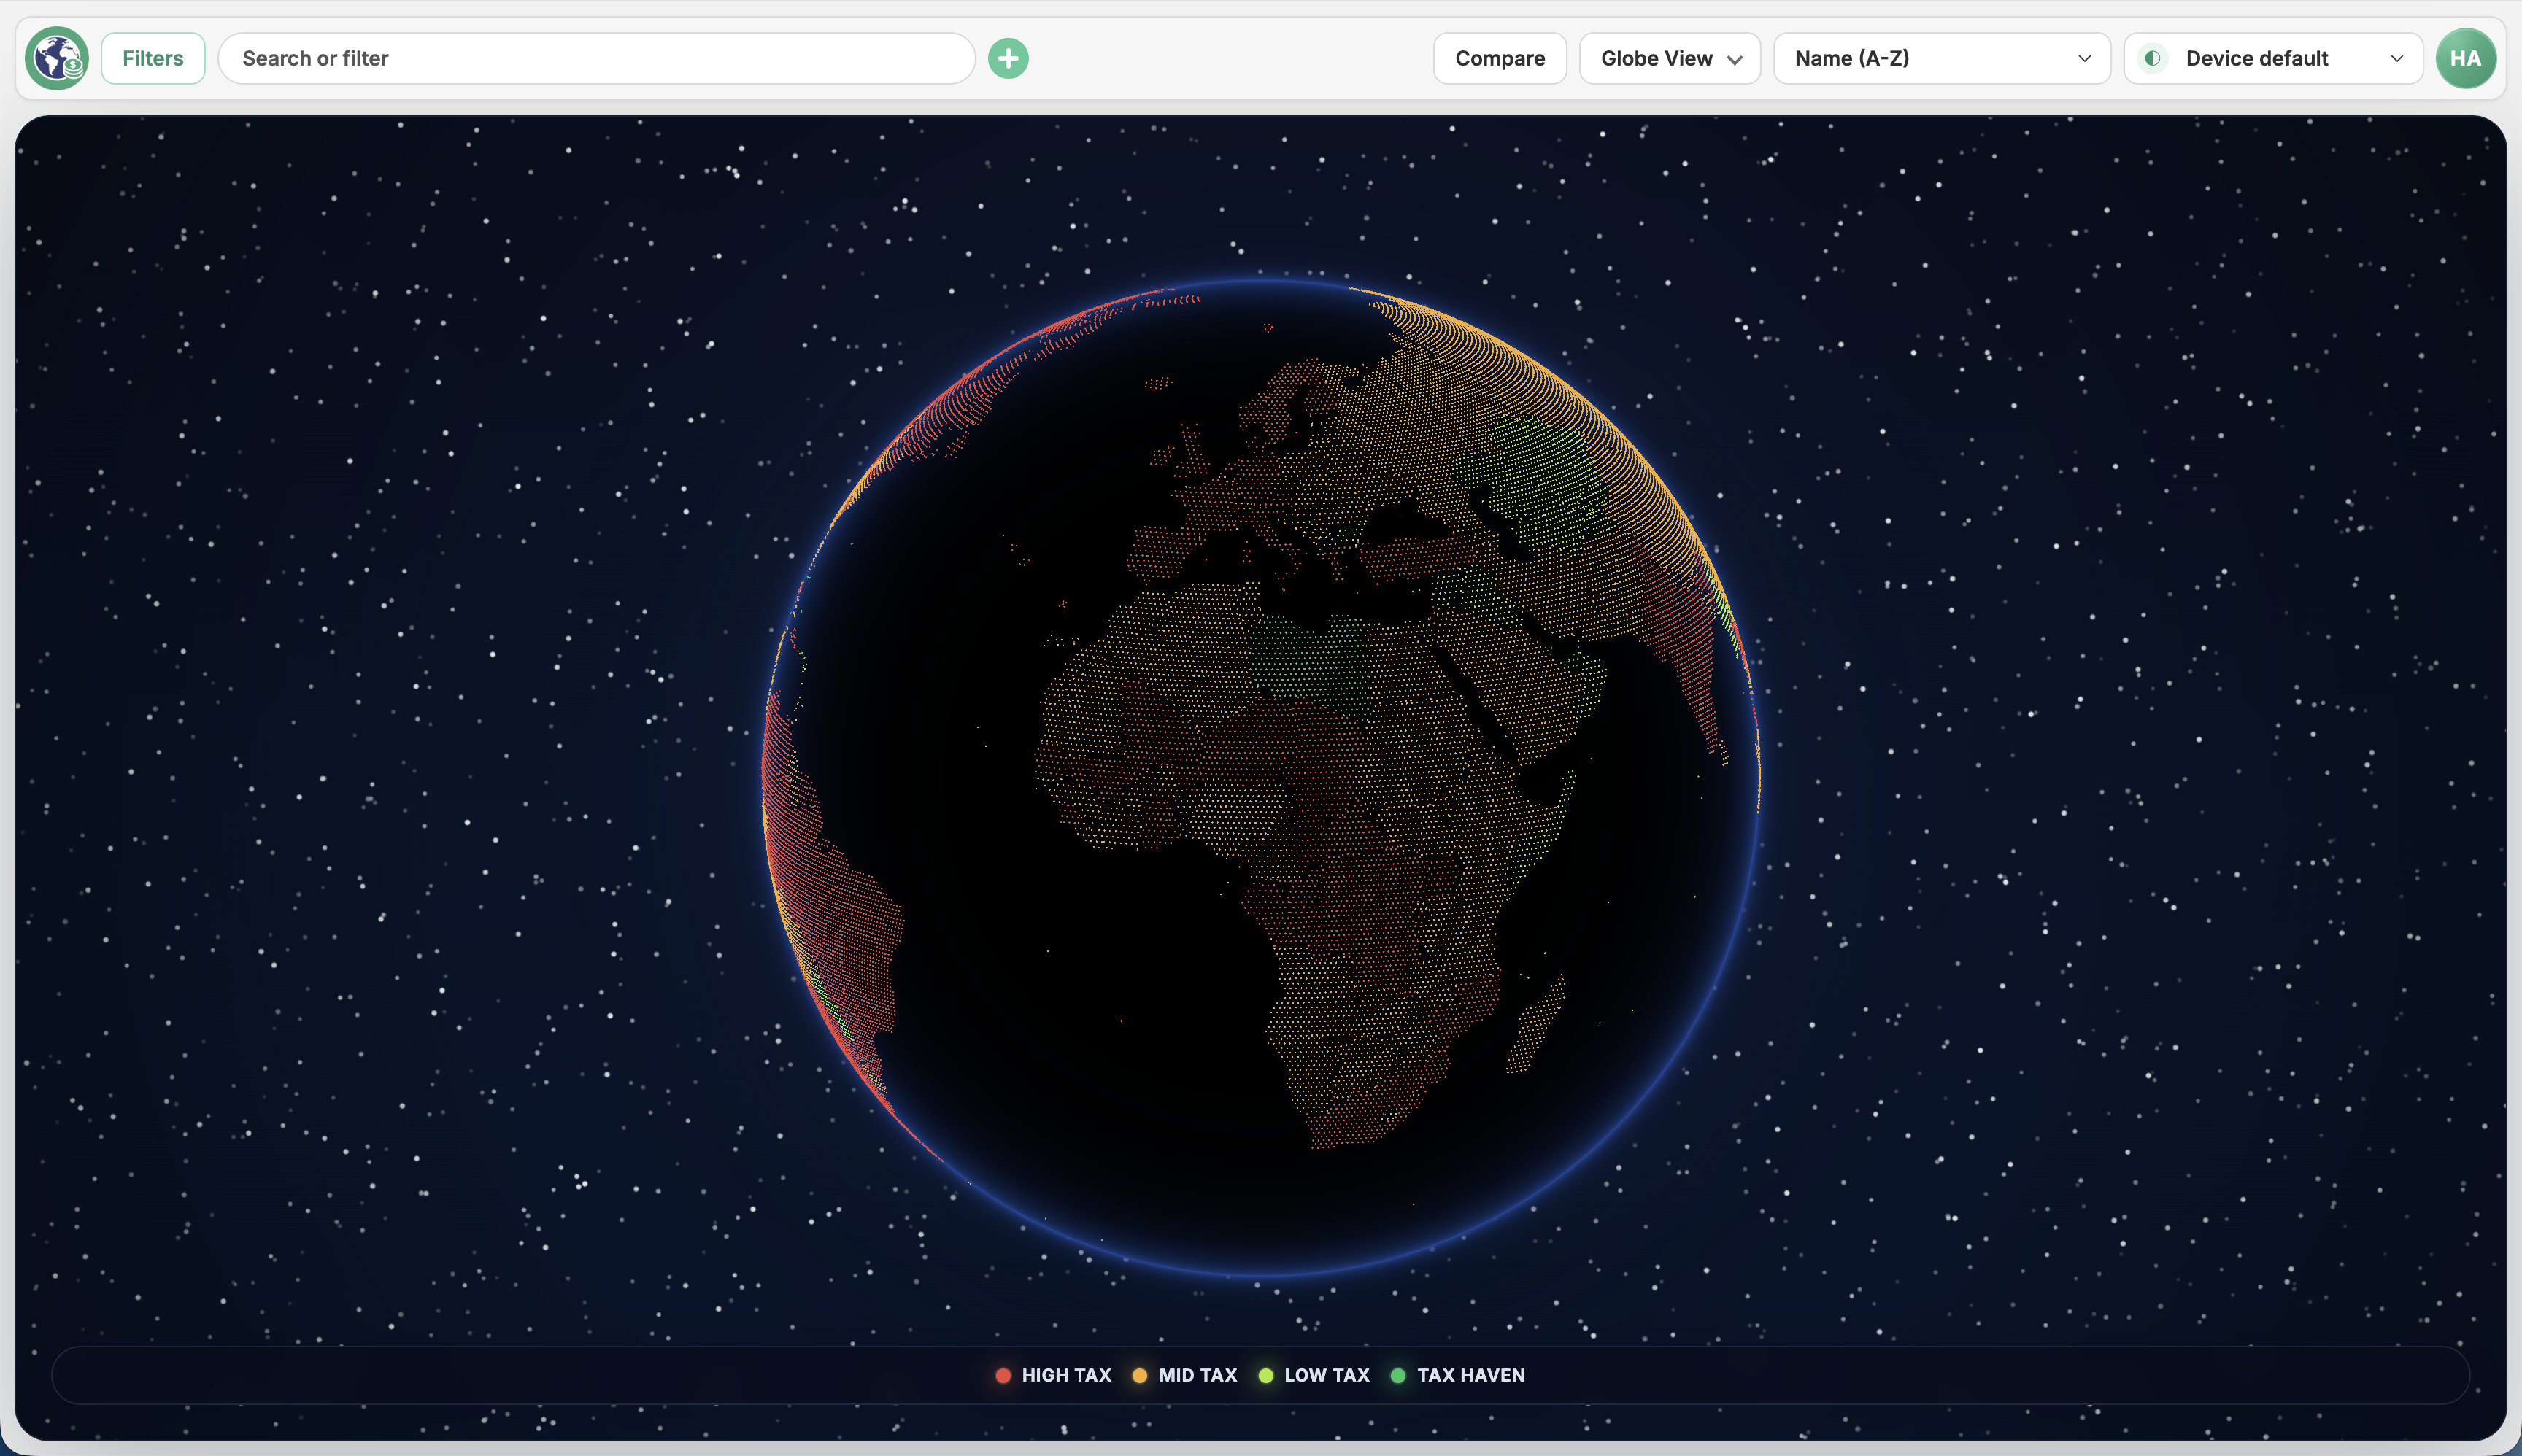This screenshot has width=2522, height=1456.
Task: Focus the Search or filter field
Action: pyautogui.click(x=596, y=58)
